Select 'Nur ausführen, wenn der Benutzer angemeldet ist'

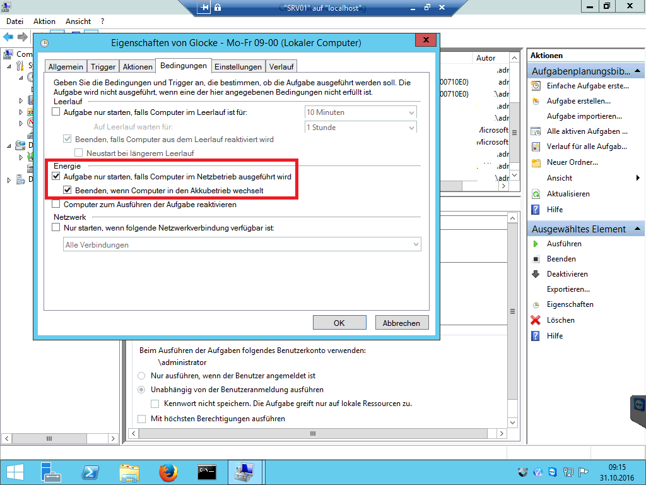tap(141, 375)
